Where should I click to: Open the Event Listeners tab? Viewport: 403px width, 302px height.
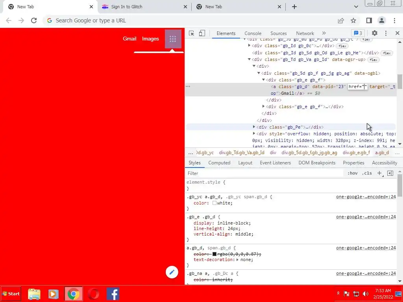[x=275, y=163]
